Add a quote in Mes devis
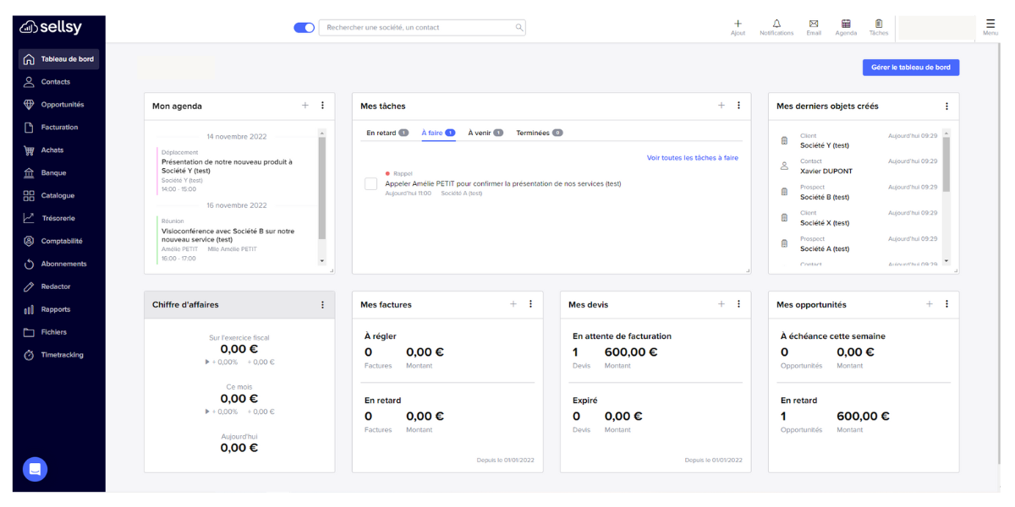This screenshot has height=507, width=1015. click(x=721, y=304)
